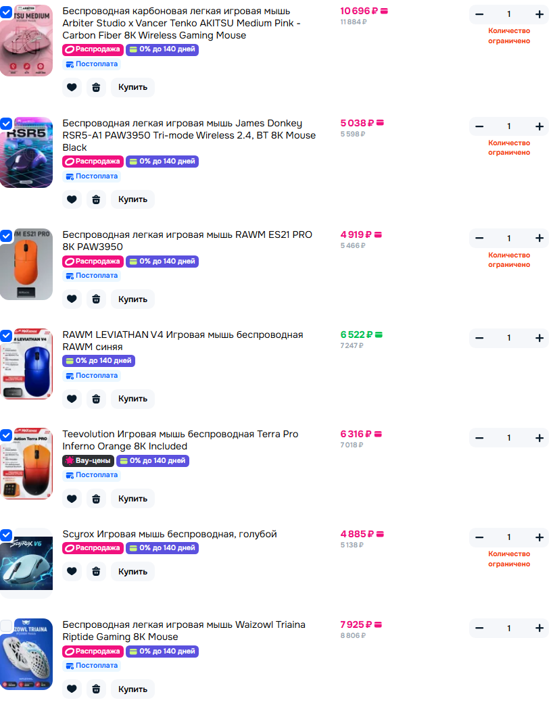
Task: Check the Waizowl Triaina Riptide checkbox
Action: tap(6, 626)
